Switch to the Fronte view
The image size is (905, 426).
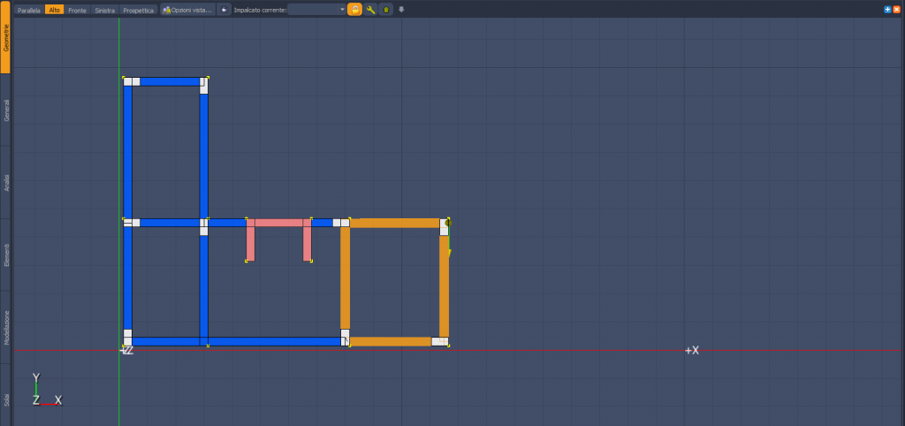[78, 10]
